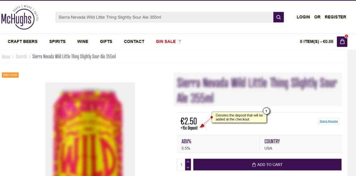Click the Search breadcrumb link

21,57
